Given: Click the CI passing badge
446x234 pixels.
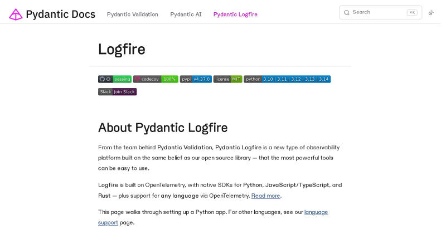Looking at the screenshot, I should [x=115, y=79].
